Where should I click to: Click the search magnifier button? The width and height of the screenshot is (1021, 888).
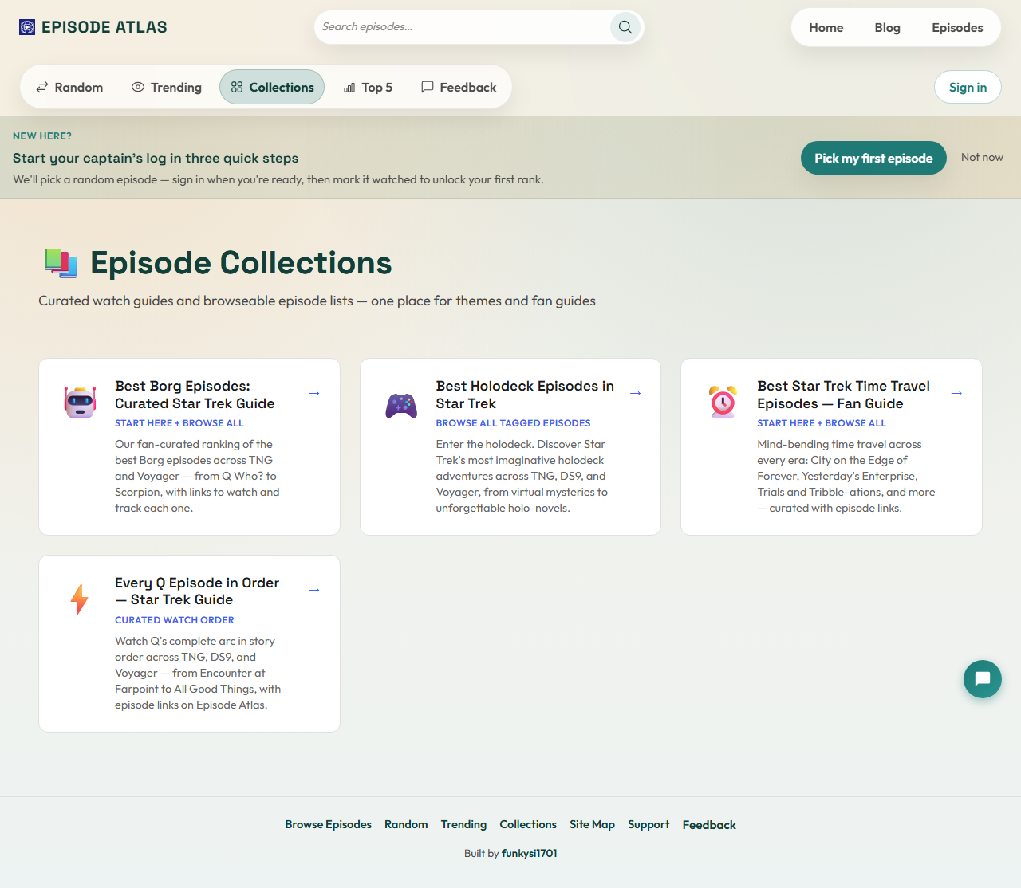point(625,27)
